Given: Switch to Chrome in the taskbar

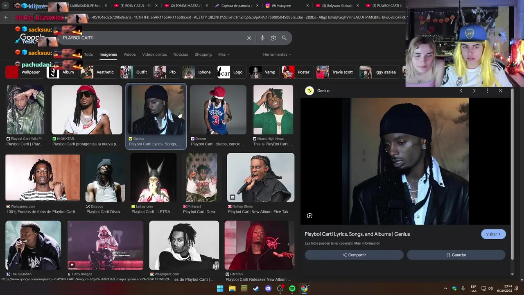Looking at the screenshot, I should point(305,288).
